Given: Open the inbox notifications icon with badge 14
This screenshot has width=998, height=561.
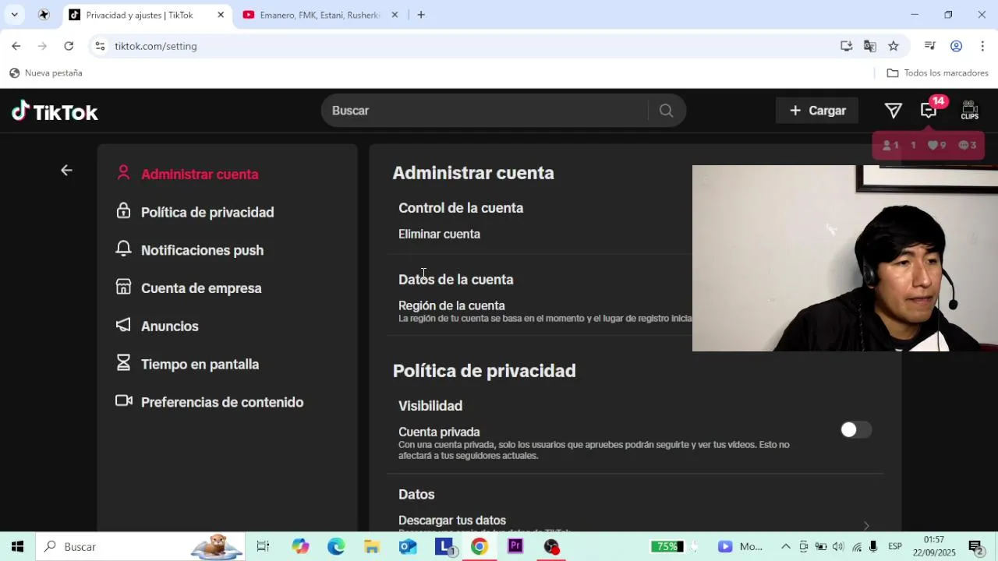Looking at the screenshot, I should 929,111.
